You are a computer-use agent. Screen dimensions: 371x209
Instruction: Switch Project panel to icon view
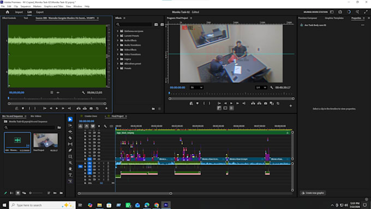[x=18, y=193]
